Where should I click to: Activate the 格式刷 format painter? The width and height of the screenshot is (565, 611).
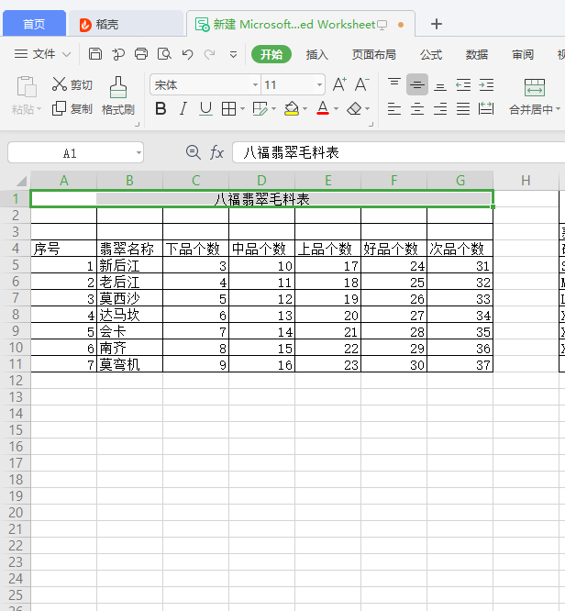(118, 95)
